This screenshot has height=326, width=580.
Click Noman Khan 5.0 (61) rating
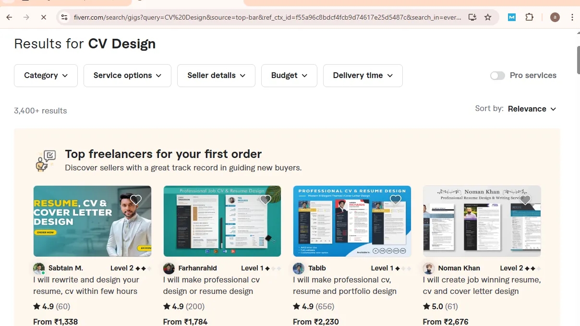pyautogui.click(x=441, y=306)
